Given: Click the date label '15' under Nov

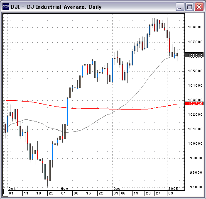Looking at the screenshot, I should [x=88, y=193].
